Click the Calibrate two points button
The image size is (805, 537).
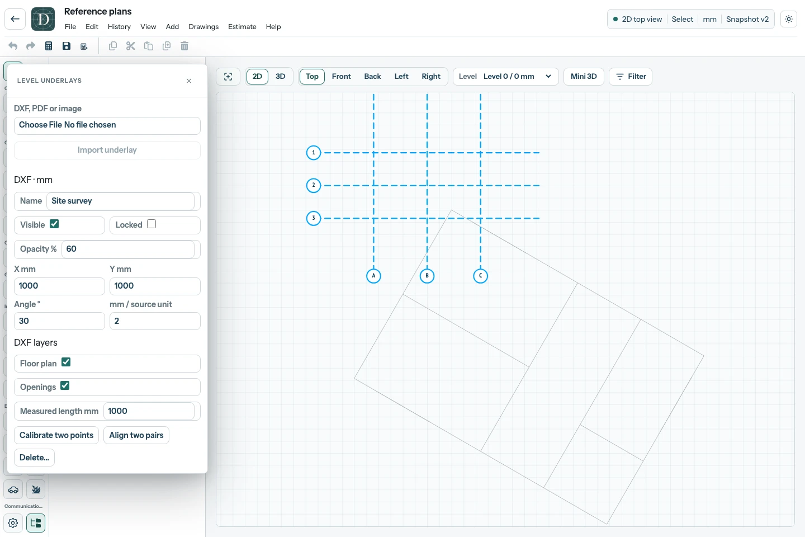56,435
